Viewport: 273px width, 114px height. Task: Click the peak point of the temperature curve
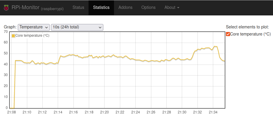(215, 46)
